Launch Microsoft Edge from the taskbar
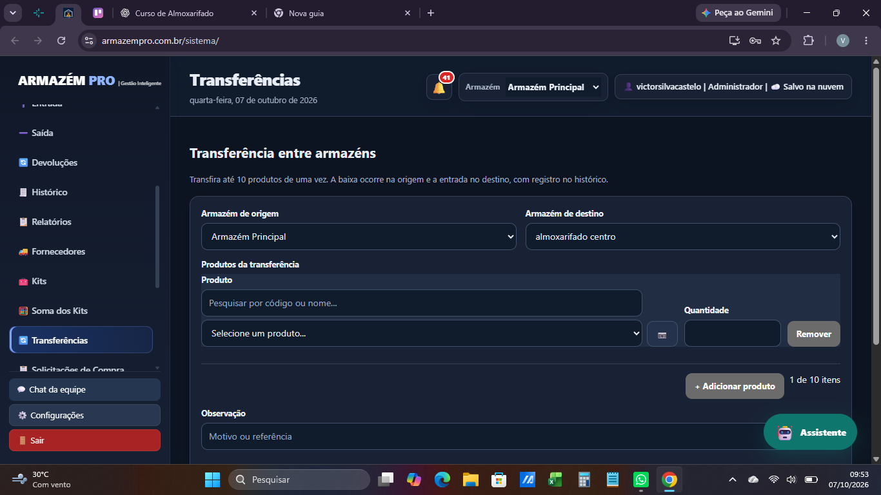Viewport: 881px width, 495px height. tap(442, 480)
